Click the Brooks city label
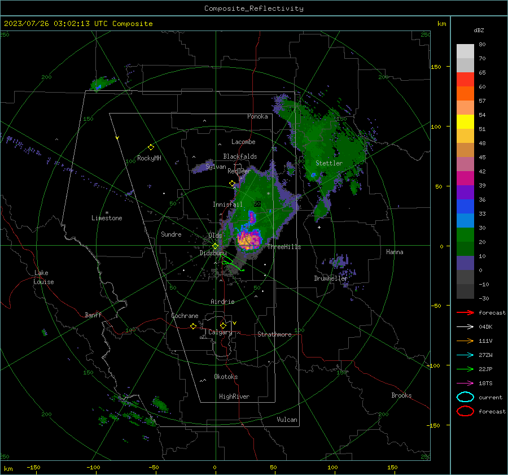The height and width of the screenshot is (475, 508). click(401, 395)
